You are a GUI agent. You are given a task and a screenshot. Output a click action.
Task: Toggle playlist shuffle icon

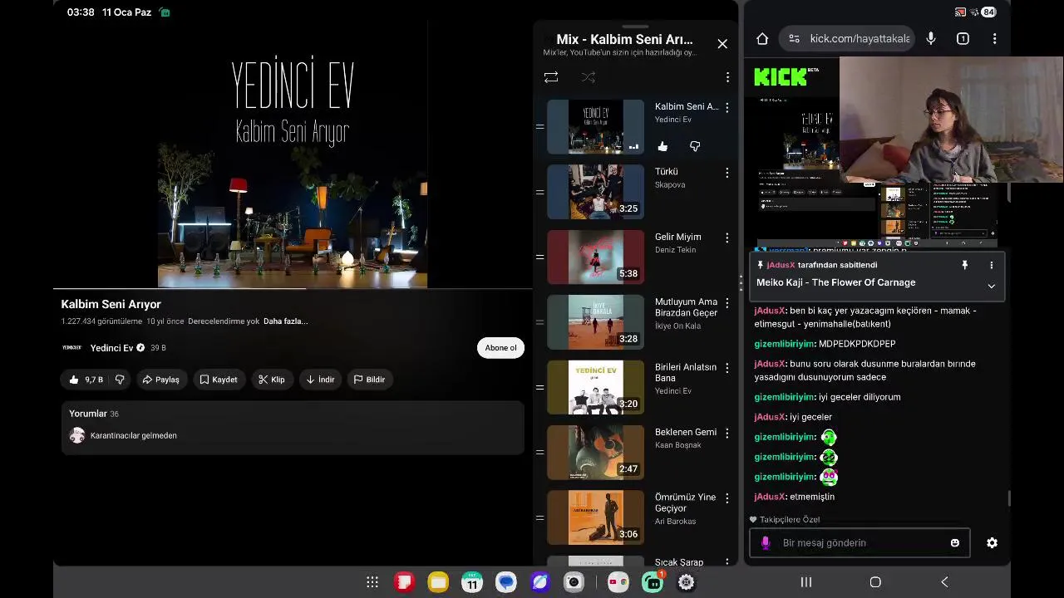click(x=589, y=77)
